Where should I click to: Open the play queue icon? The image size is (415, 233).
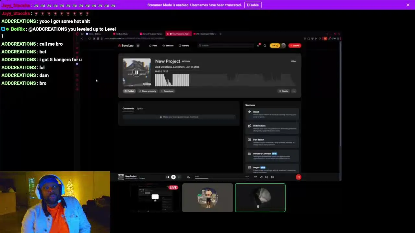tap(188, 177)
